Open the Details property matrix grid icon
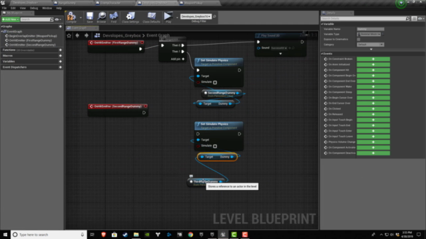This screenshot has height=239, width=426. pyautogui.click(x=414, y=19)
